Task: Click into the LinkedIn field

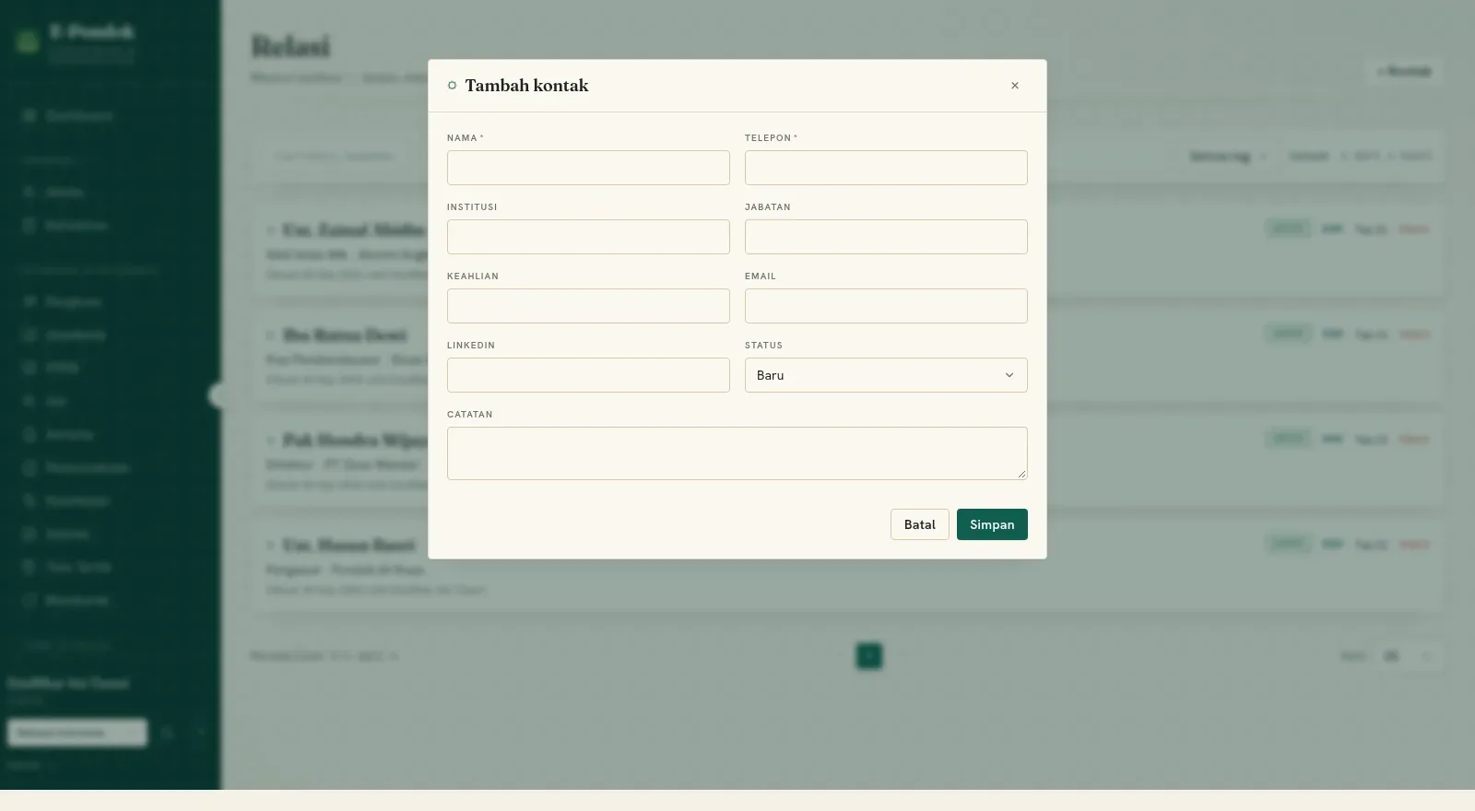Action: pos(588,375)
